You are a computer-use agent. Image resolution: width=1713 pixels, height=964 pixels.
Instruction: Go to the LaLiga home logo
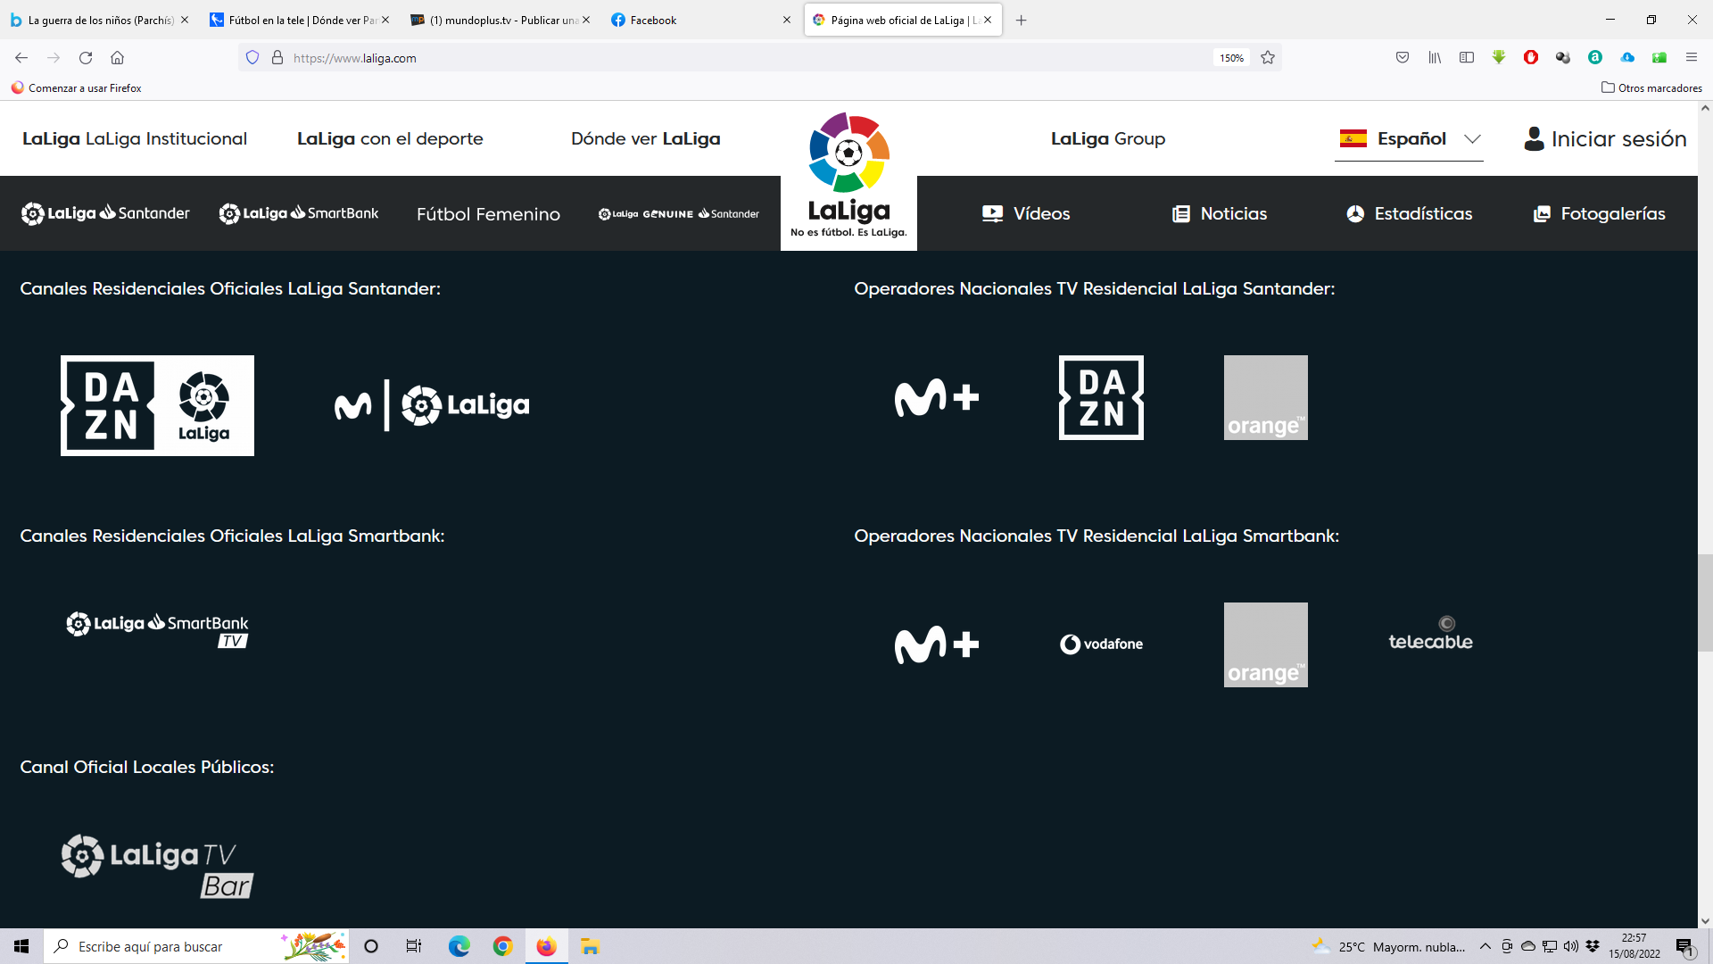848,176
